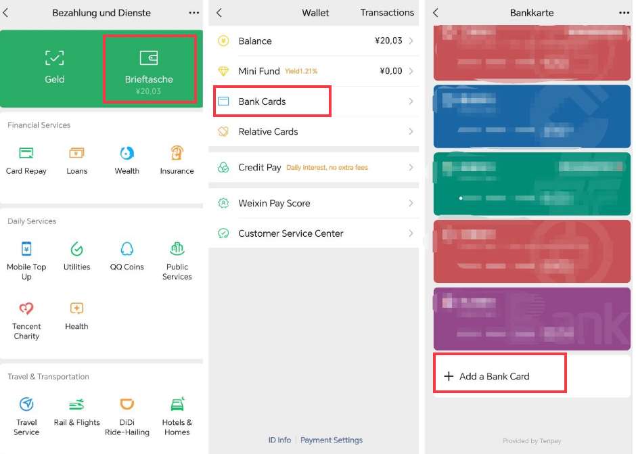Select the topmost red bank card
This screenshot has width=636, height=454.
532,52
